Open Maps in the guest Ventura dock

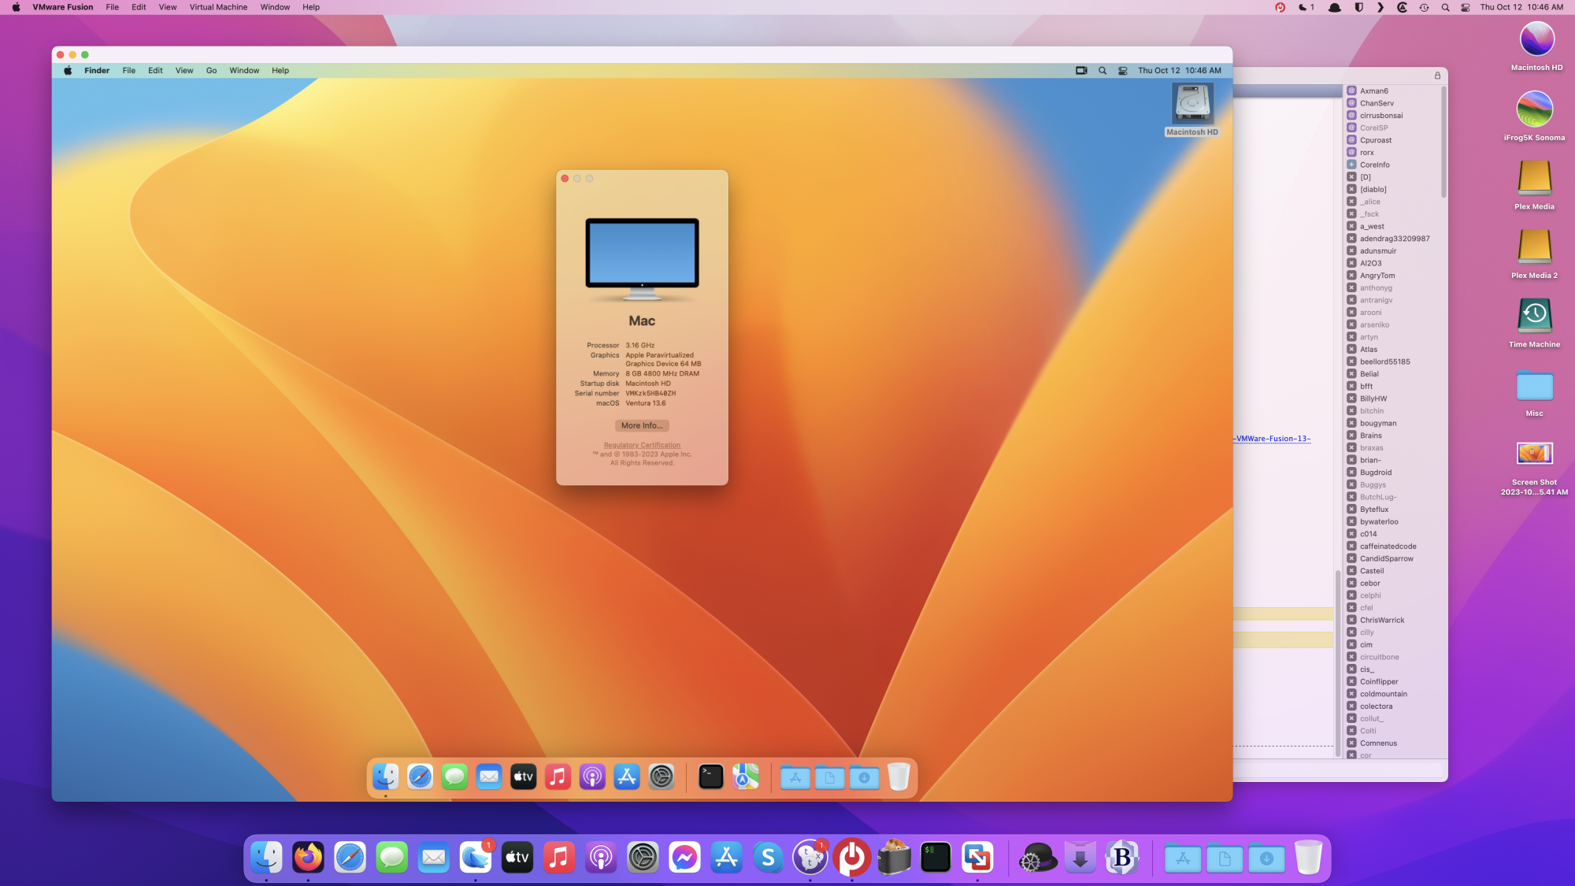(x=746, y=777)
